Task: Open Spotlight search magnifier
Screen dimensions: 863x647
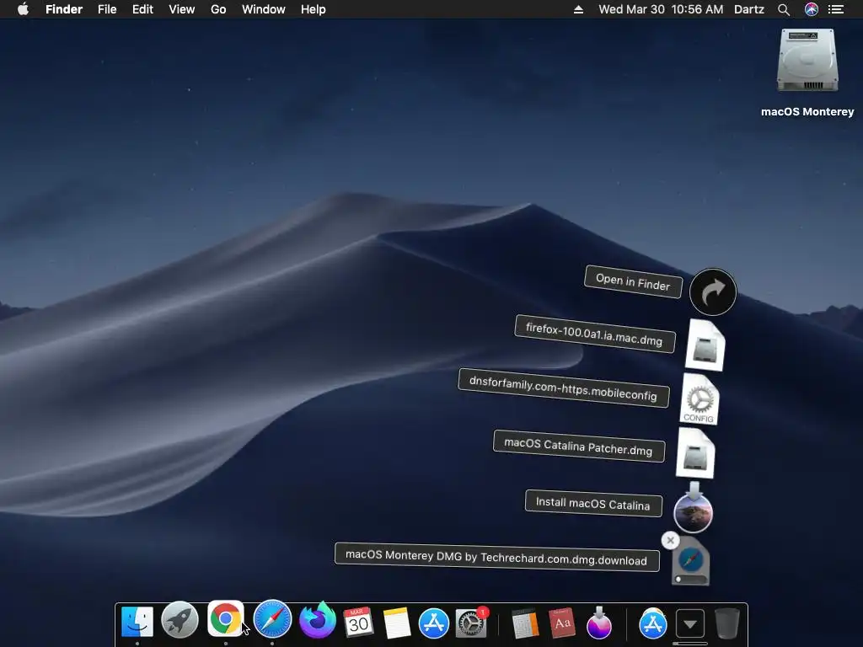Action: coord(784,9)
